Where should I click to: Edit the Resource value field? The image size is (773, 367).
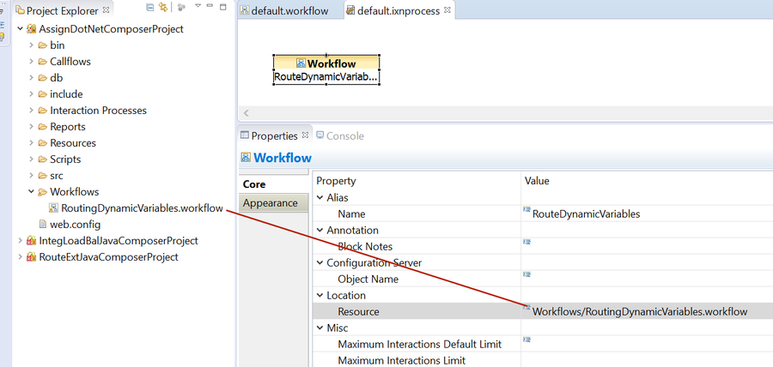pyautogui.click(x=647, y=311)
